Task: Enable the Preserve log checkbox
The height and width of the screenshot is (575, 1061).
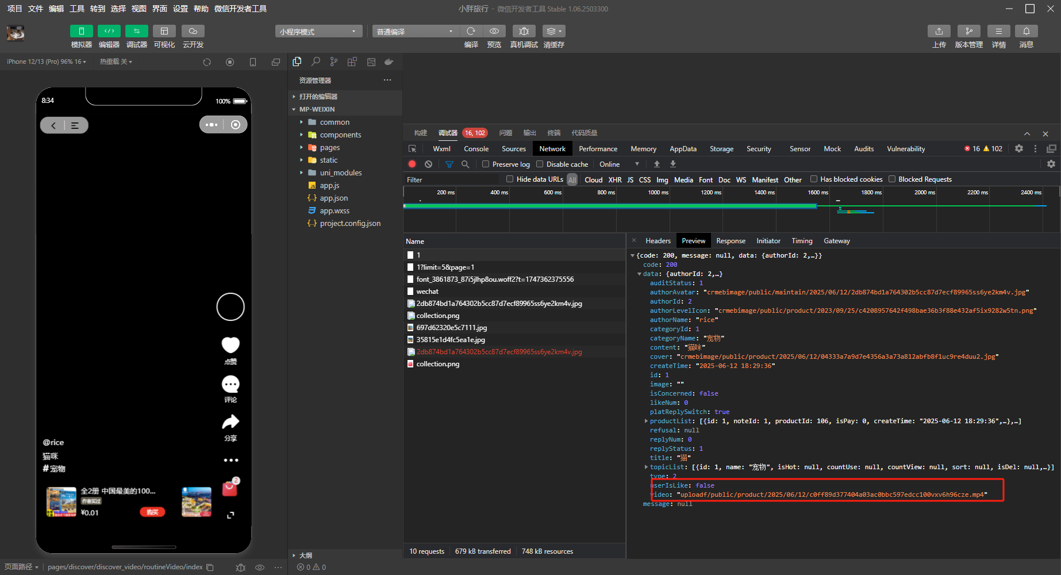Action: coord(486,164)
